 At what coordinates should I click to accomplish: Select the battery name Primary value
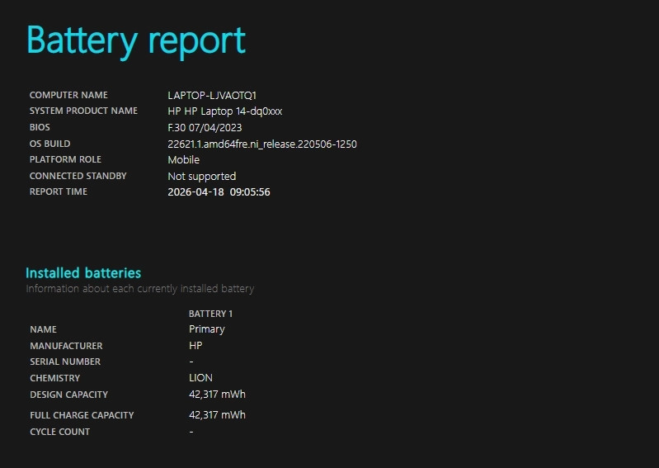click(x=207, y=329)
